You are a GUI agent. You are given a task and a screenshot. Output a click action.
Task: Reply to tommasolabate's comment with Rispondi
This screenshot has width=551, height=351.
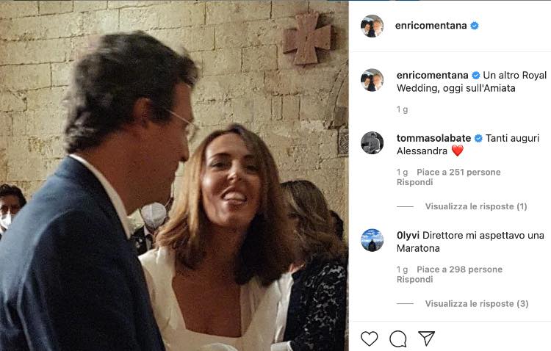tap(414, 182)
